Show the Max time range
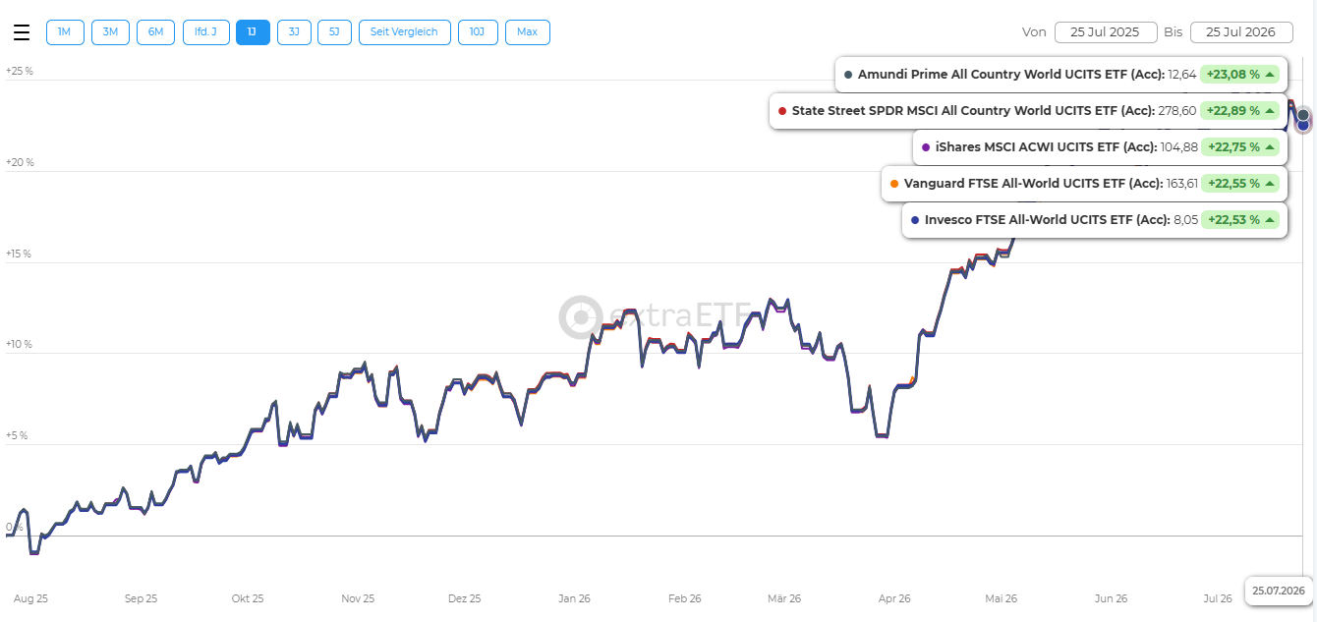The width and height of the screenshot is (1317, 622). [528, 32]
